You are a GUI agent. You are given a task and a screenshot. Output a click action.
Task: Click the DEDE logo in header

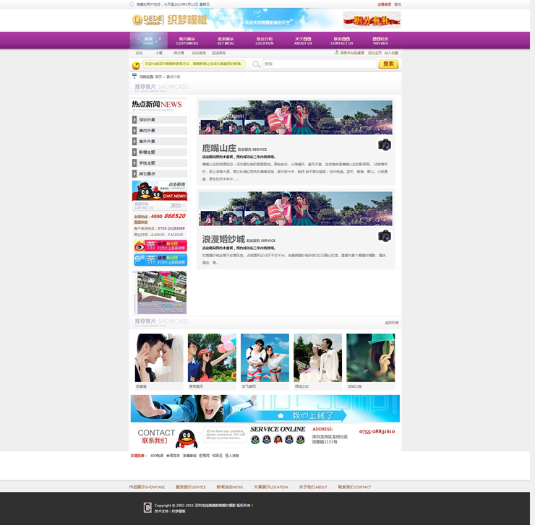coord(147,20)
